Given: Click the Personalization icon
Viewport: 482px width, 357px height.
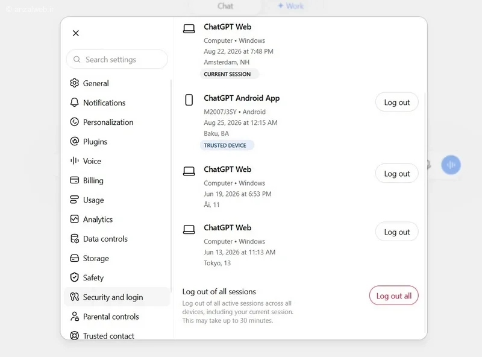Looking at the screenshot, I should tap(74, 122).
